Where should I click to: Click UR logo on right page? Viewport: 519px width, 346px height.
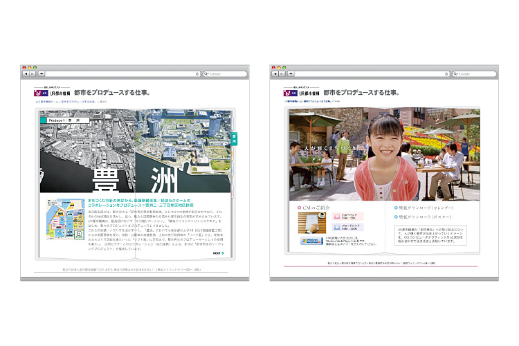pyautogui.click(x=301, y=93)
